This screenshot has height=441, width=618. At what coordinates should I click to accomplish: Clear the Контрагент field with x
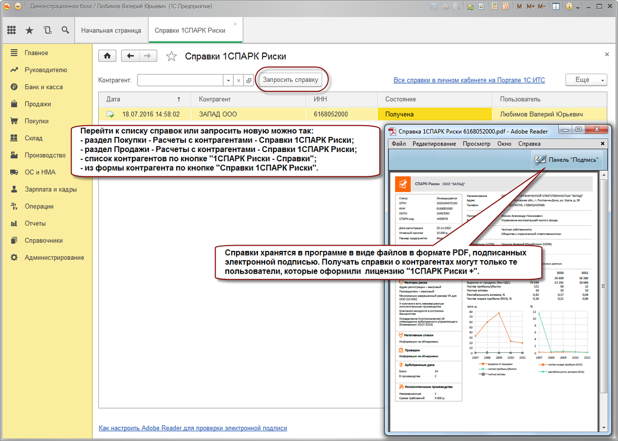pyautogui.click(x=238, y=80)
